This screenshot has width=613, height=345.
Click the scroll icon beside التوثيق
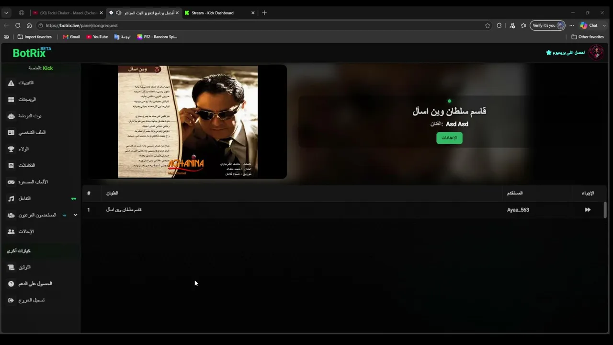(11, 267)
